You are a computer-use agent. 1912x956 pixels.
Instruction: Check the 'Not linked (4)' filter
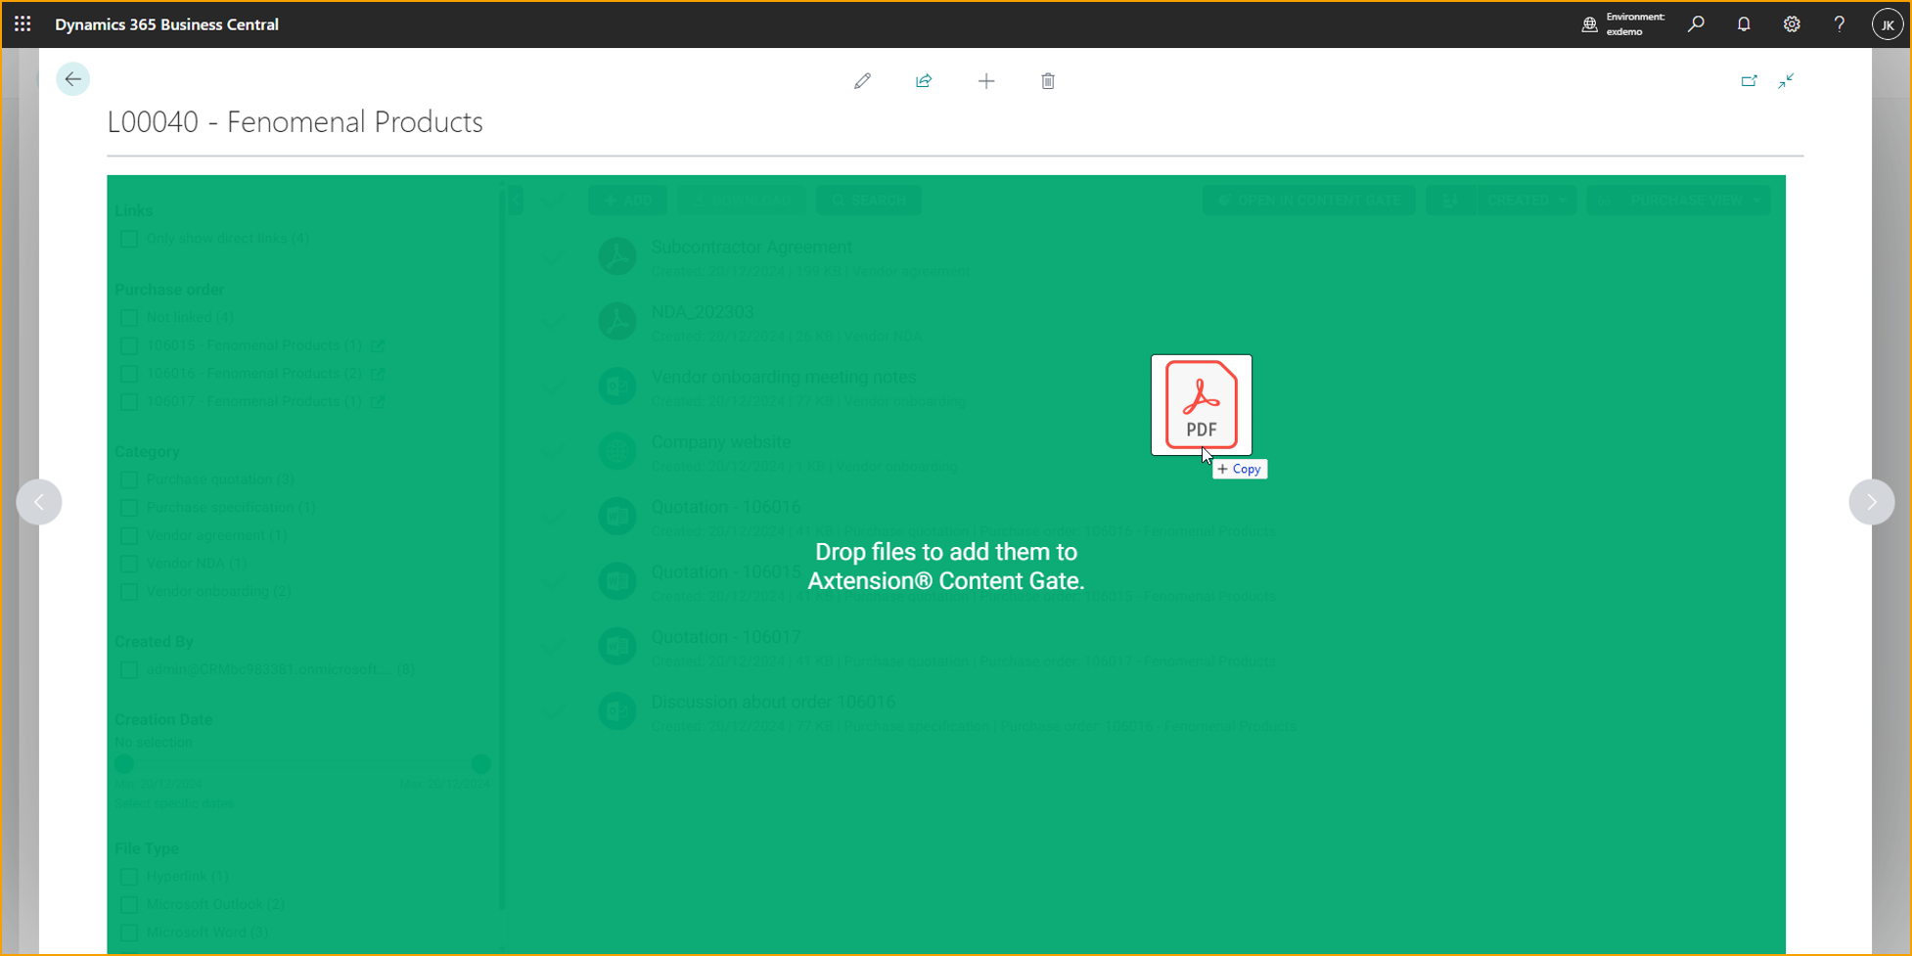click(x=129, y=318)
